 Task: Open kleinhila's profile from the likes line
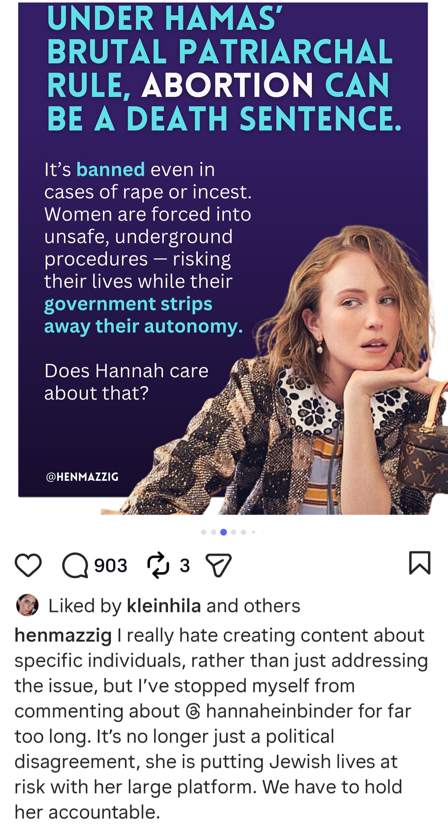[x=164, y=606]
